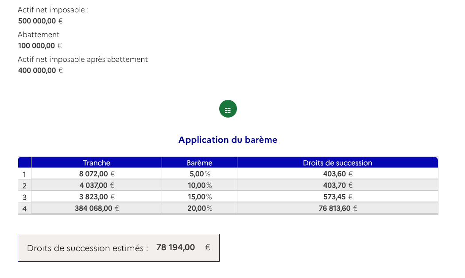This screenshot has width=465, height=278.
Task: Click the green table icon button
Action: [228, 109]
